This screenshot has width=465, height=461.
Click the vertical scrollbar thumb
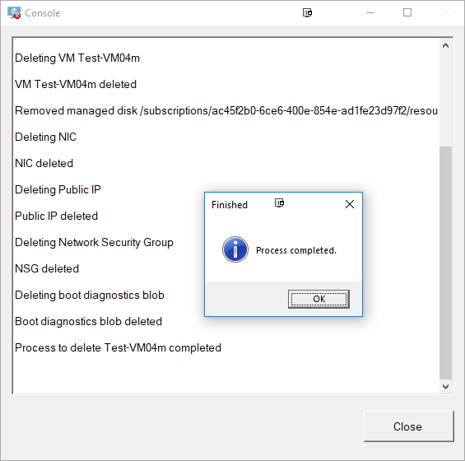(445, 263)
